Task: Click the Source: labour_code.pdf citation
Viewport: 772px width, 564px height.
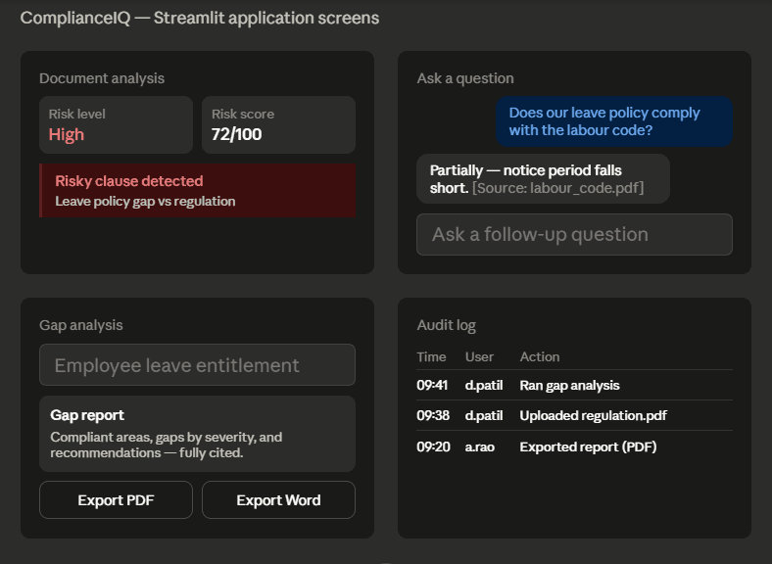Action: [557, 188]
